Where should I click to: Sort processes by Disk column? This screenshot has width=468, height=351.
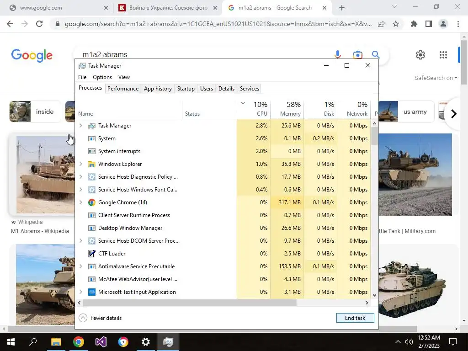[x=320, y=109]
